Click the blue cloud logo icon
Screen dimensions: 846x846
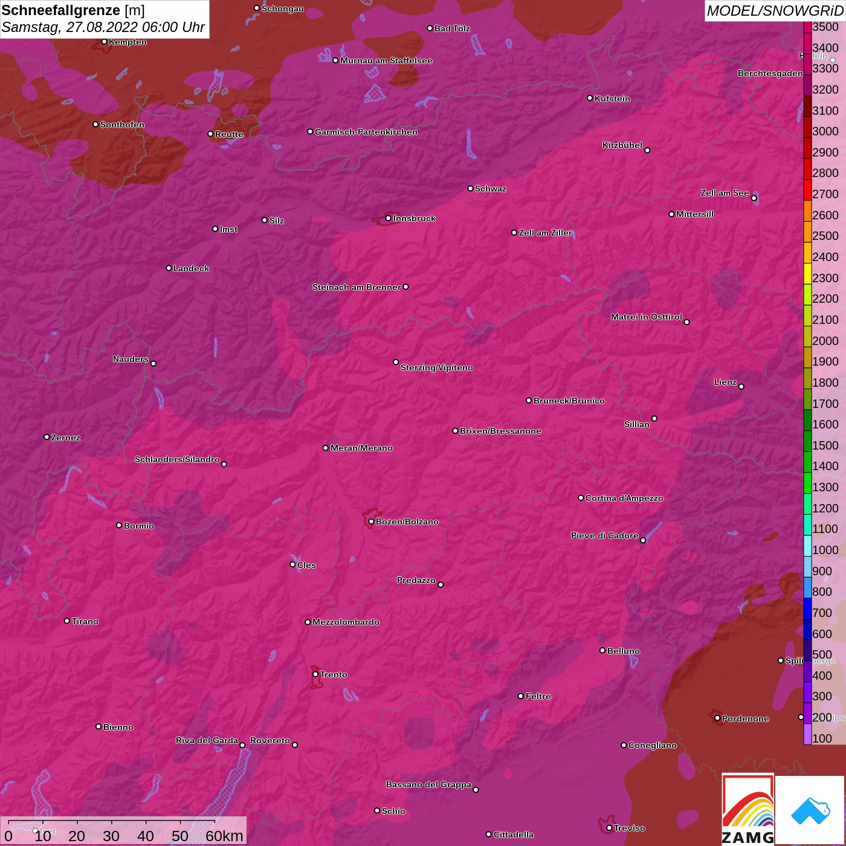tap(810, 810)
